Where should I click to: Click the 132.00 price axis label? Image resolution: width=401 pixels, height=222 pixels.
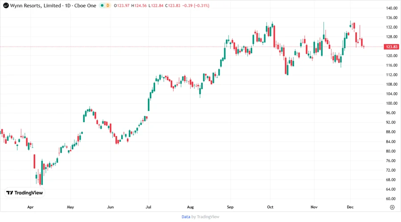point(392,27)
